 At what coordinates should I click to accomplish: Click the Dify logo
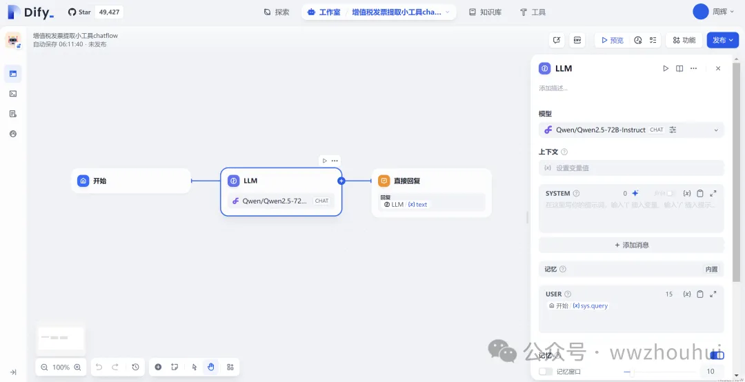pyautogui.click(x=31, y=12)
